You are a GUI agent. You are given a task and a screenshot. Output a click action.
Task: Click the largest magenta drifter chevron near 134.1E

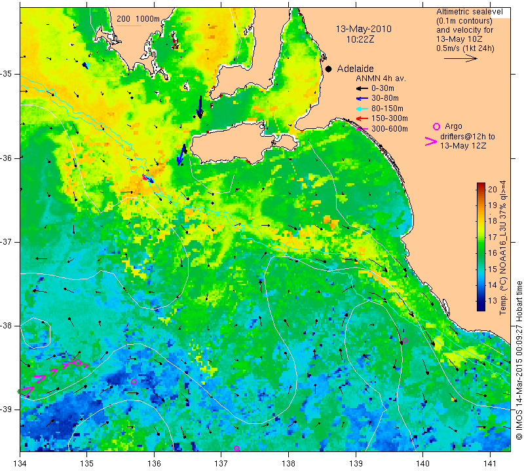[x=29, y=391]
